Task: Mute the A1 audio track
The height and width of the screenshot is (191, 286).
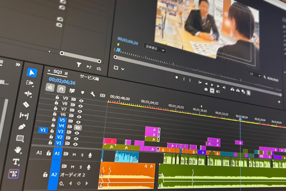Action: click(x=74, y=155)
